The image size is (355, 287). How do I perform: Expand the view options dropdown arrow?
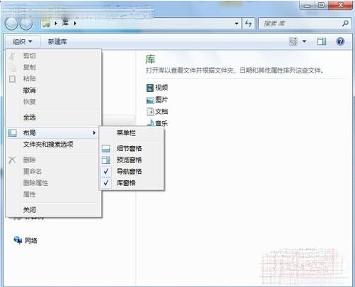[x=304, y=41]
